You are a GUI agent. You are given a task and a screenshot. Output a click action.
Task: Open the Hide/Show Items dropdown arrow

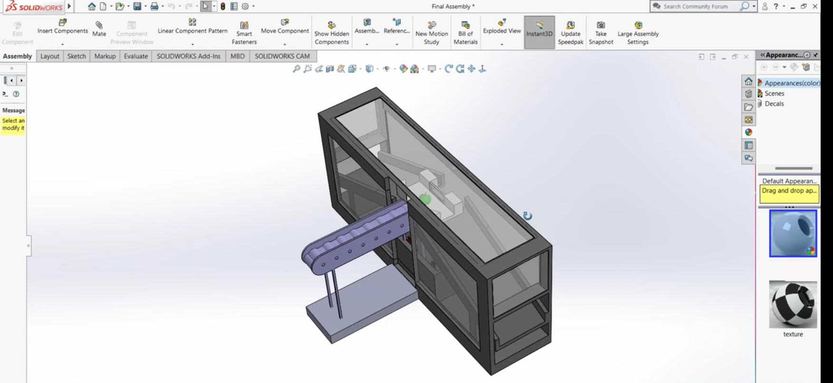point(394,69)
